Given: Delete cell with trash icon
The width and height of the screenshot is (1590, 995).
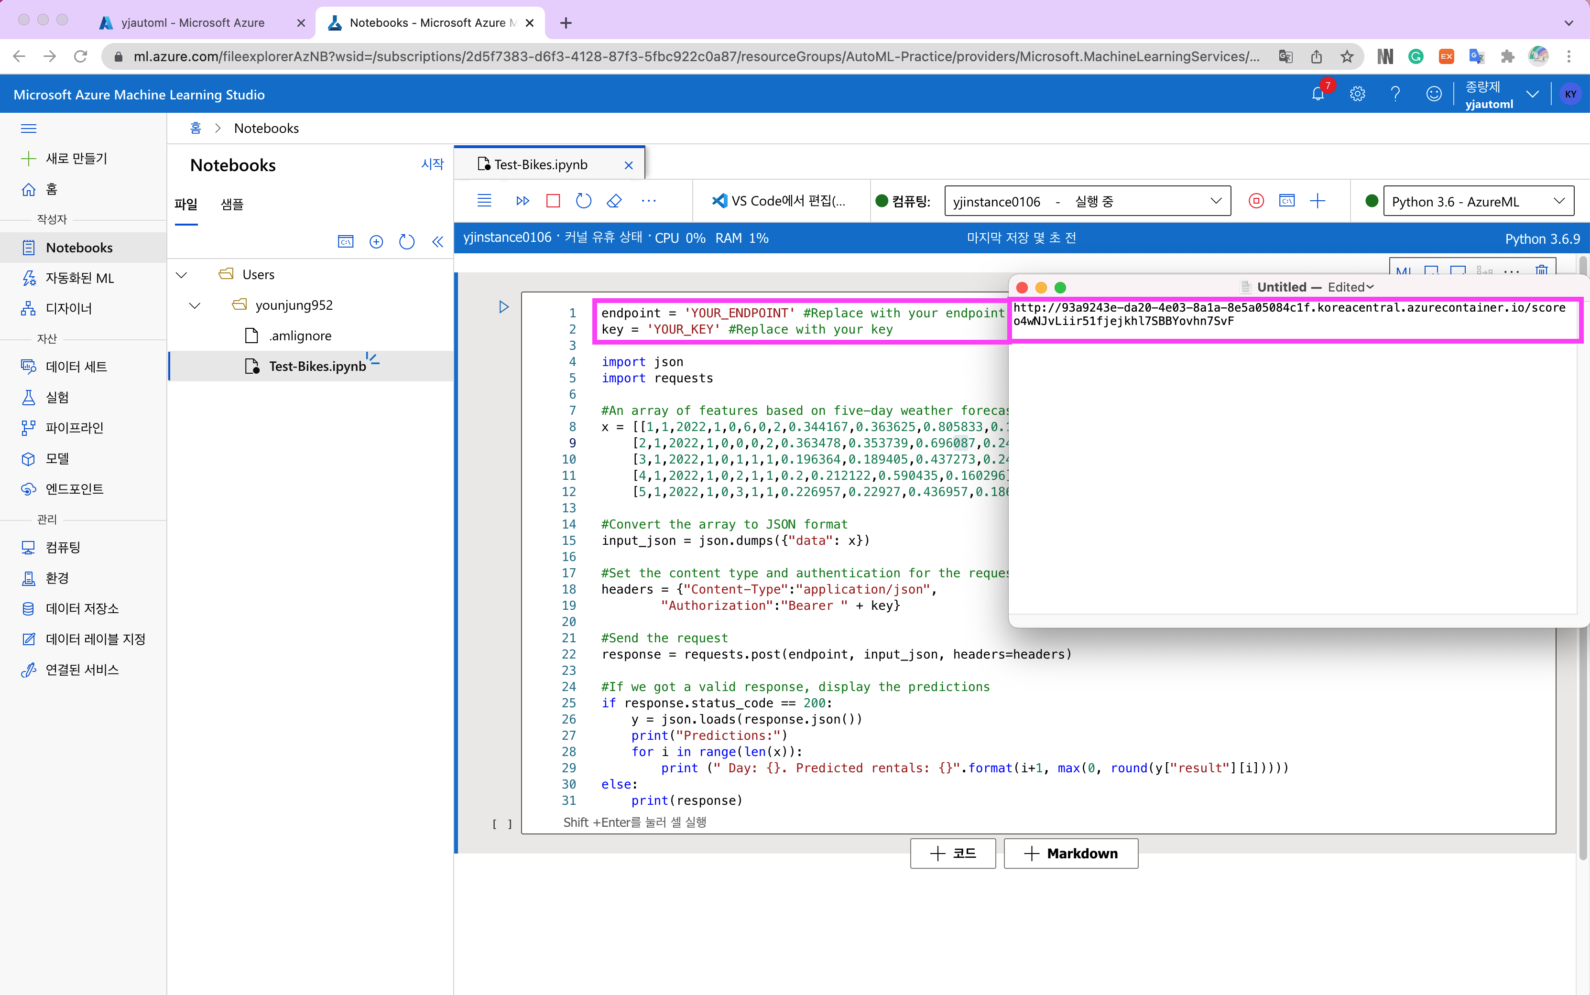Looking at the screenshot, I should [1541, 270].
